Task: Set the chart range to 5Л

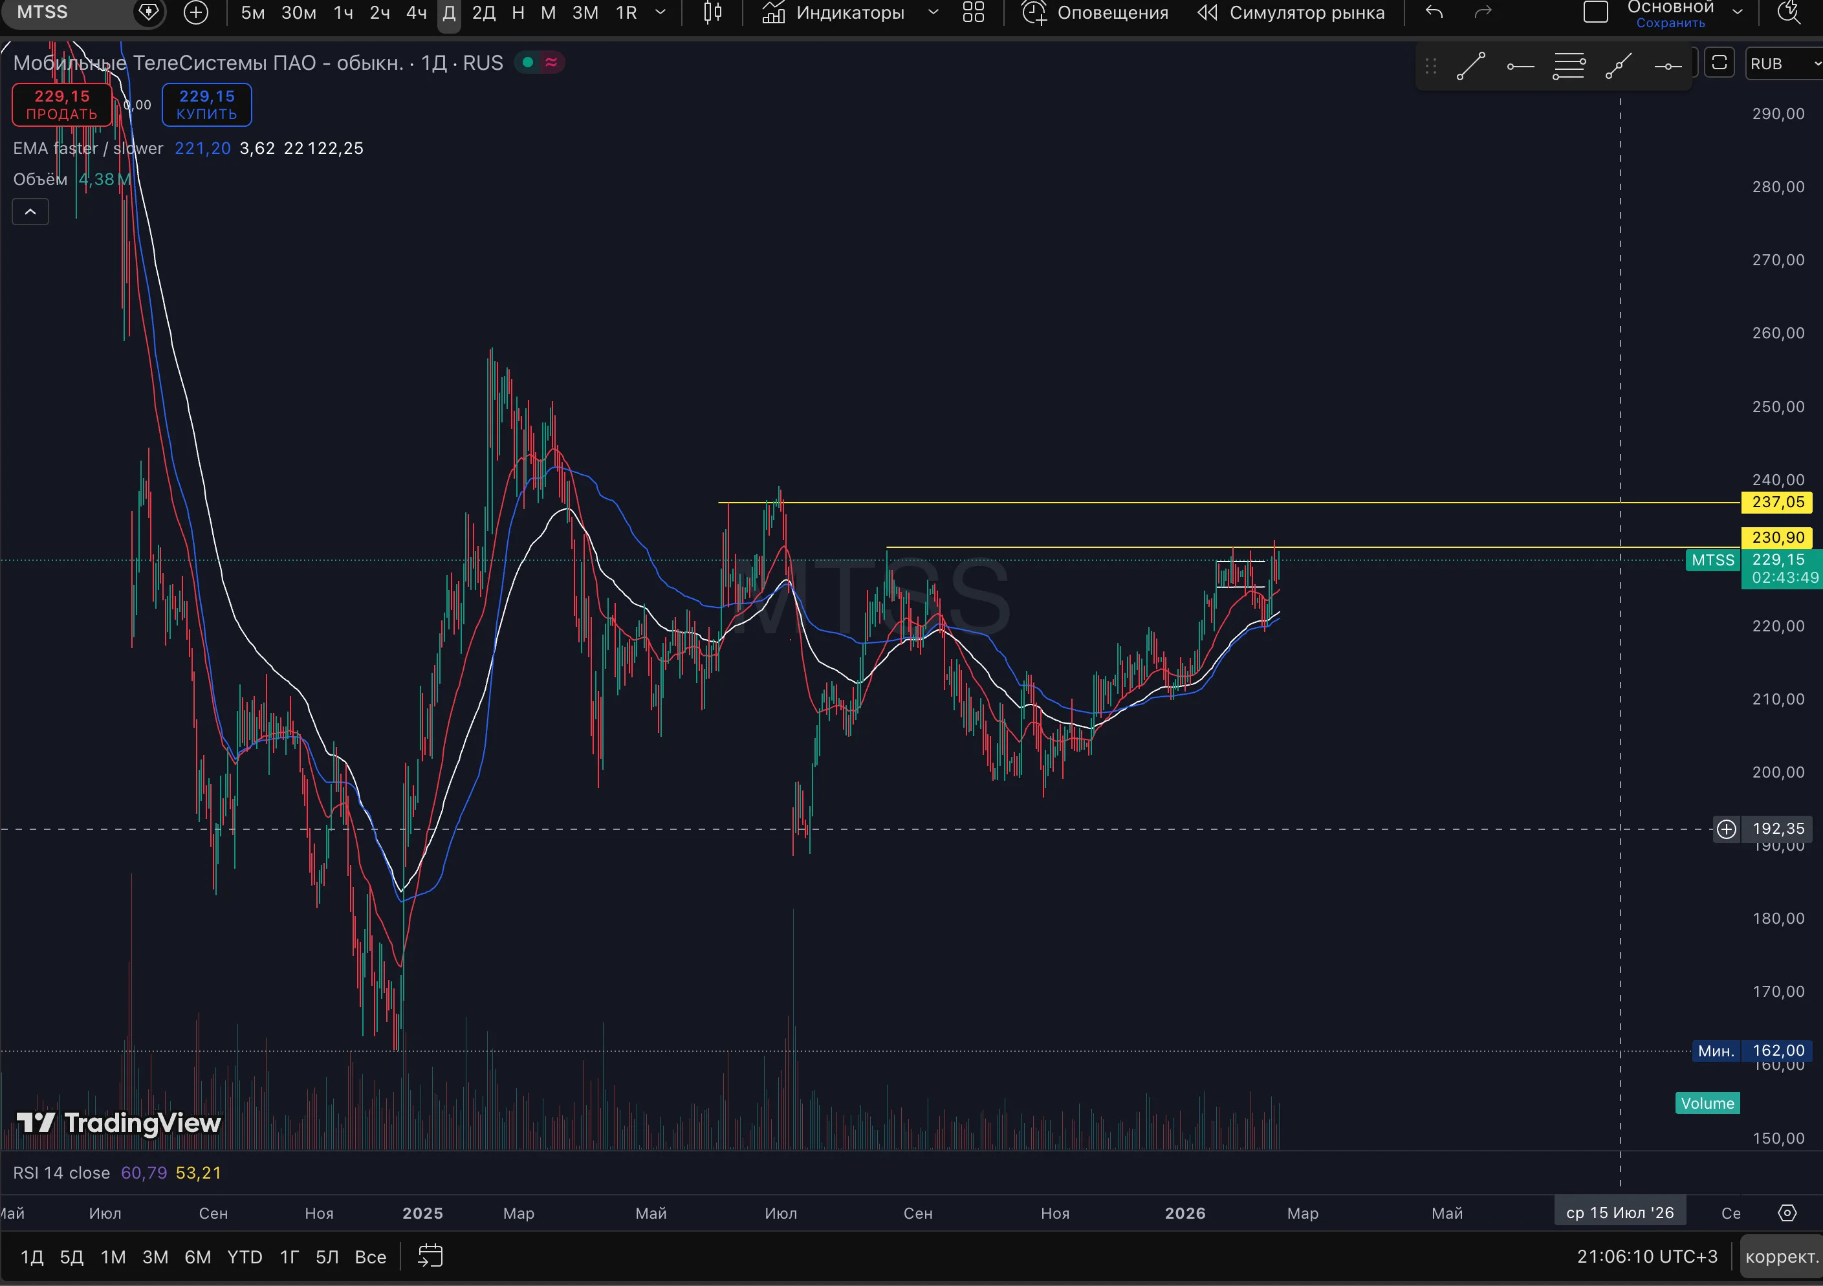Action: pyautogui.click(x=327, y=1258)
